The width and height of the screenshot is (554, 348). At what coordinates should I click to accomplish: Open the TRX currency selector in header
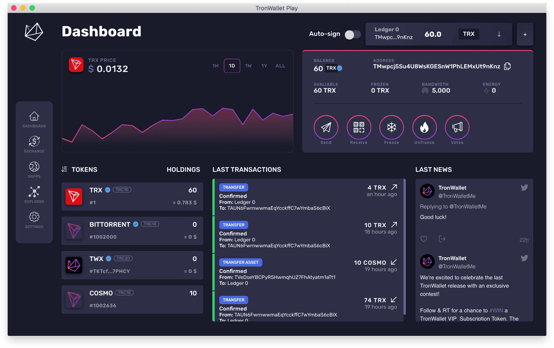point(469,34)
